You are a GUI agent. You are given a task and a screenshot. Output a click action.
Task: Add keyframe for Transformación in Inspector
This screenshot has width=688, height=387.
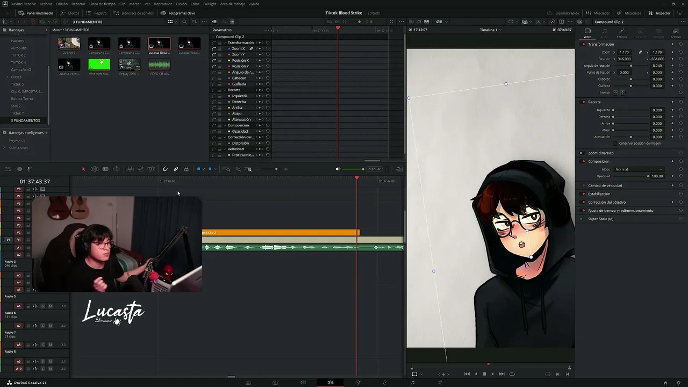[672, 44]
